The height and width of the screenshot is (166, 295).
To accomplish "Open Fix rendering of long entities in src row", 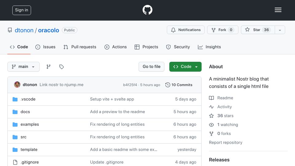I will click(x=117, y=137).
